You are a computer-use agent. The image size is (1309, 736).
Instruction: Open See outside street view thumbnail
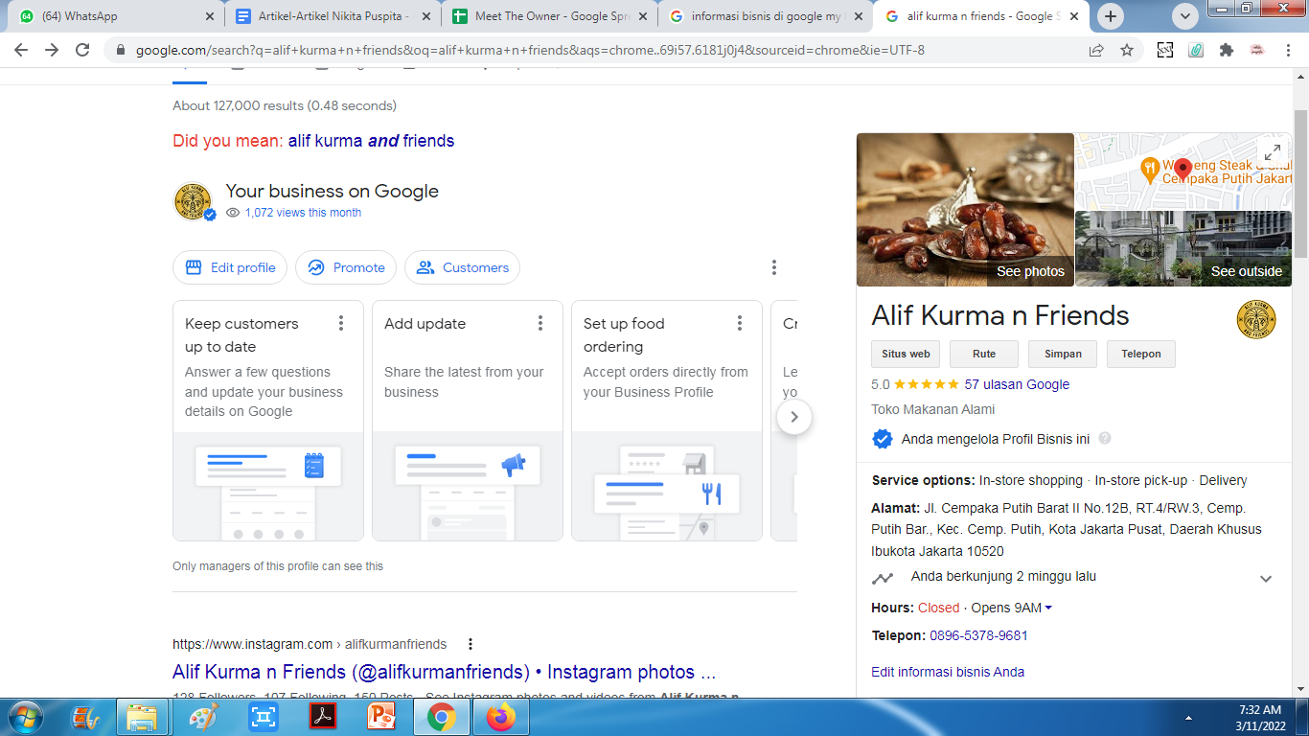[1183, 249]
